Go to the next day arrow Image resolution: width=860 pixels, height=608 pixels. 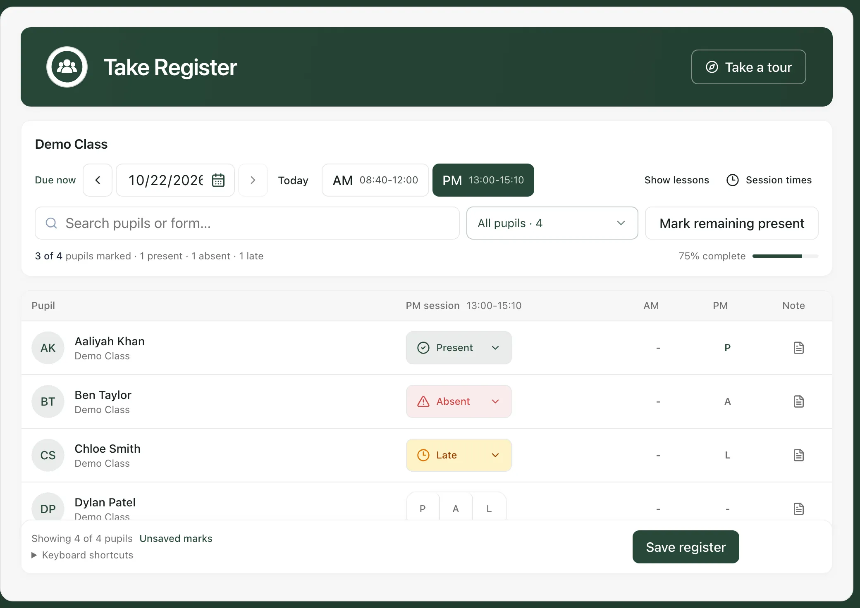coord(253,180)
